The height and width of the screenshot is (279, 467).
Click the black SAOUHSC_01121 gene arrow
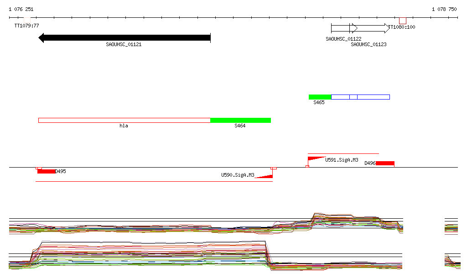[124, 38]
